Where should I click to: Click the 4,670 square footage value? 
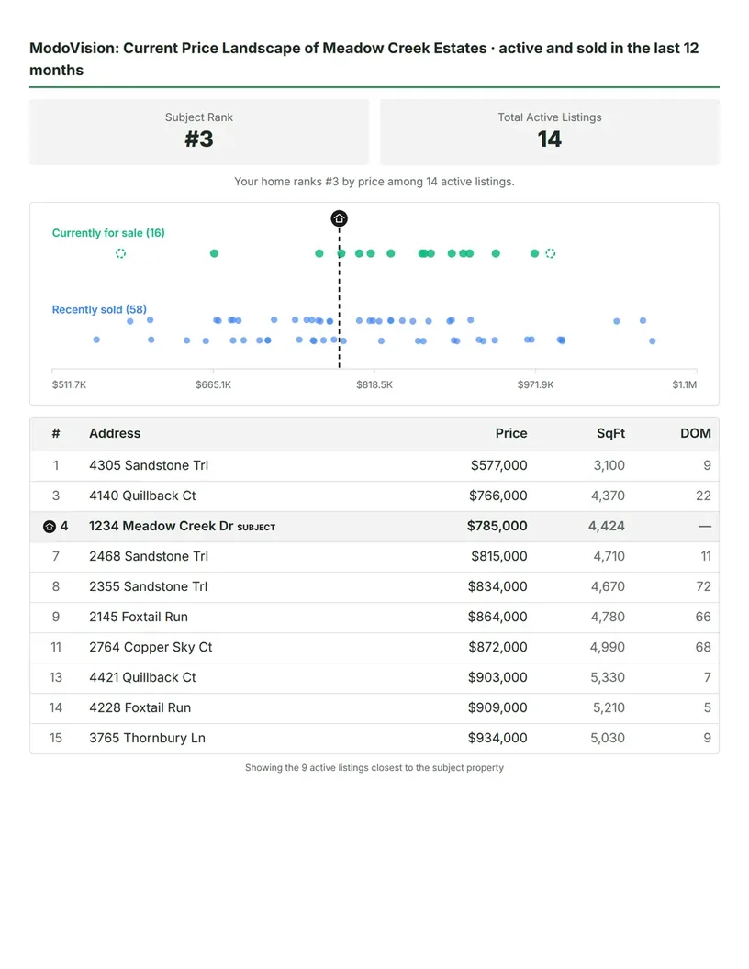[x=608, y=586]
